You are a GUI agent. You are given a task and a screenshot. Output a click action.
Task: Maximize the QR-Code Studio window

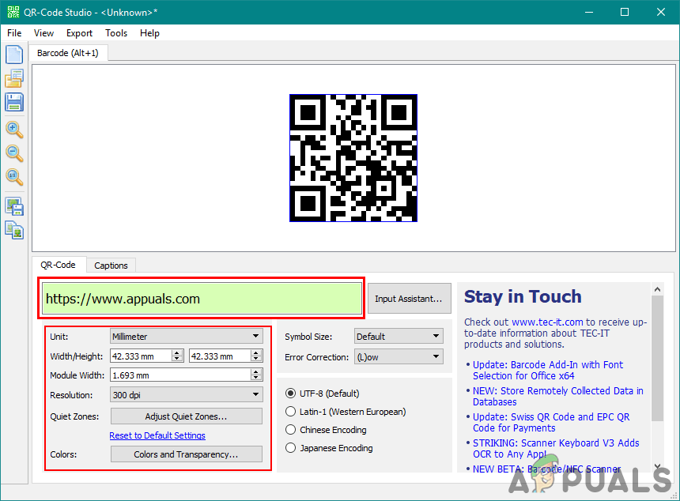[x=625, y=12]
